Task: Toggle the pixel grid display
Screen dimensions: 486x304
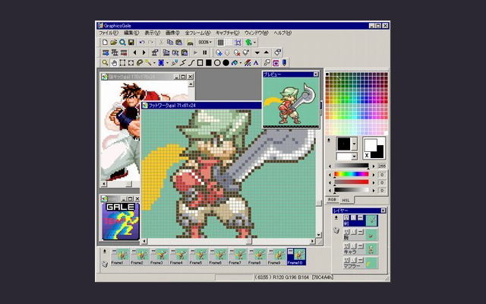Action: click(220, 43)
